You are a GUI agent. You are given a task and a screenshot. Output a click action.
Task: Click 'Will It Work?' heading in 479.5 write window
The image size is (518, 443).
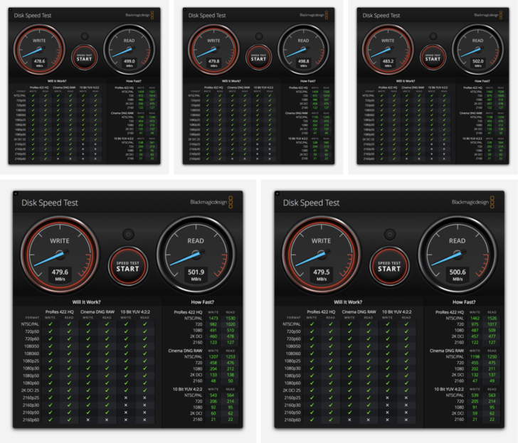348,301
